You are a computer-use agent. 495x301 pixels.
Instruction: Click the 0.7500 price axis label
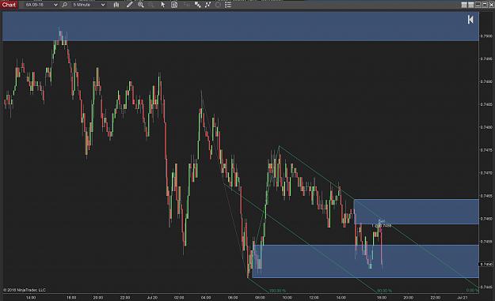coord(486,36)
